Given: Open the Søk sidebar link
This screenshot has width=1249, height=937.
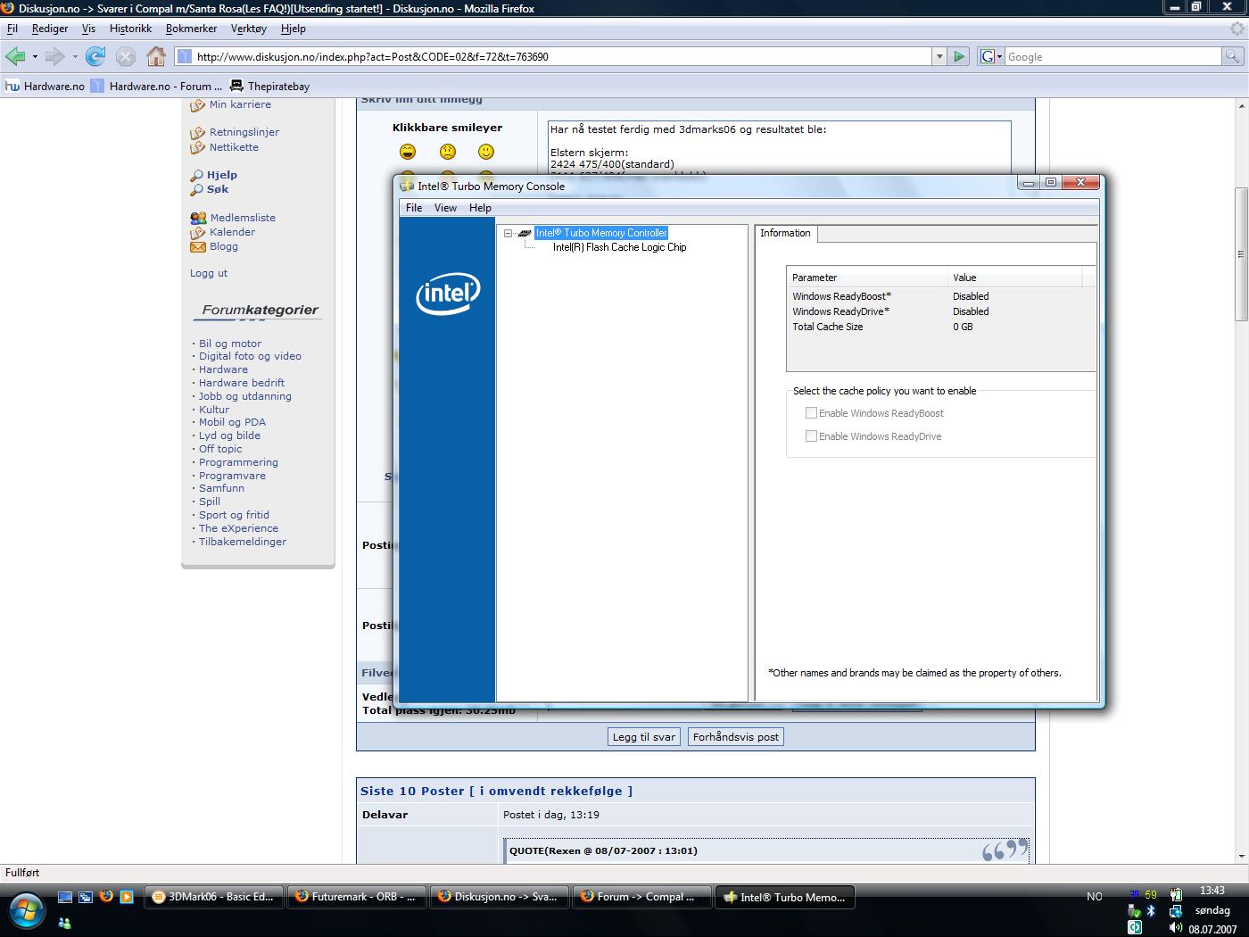Looking at the screenshot, I should click(218, 189).
